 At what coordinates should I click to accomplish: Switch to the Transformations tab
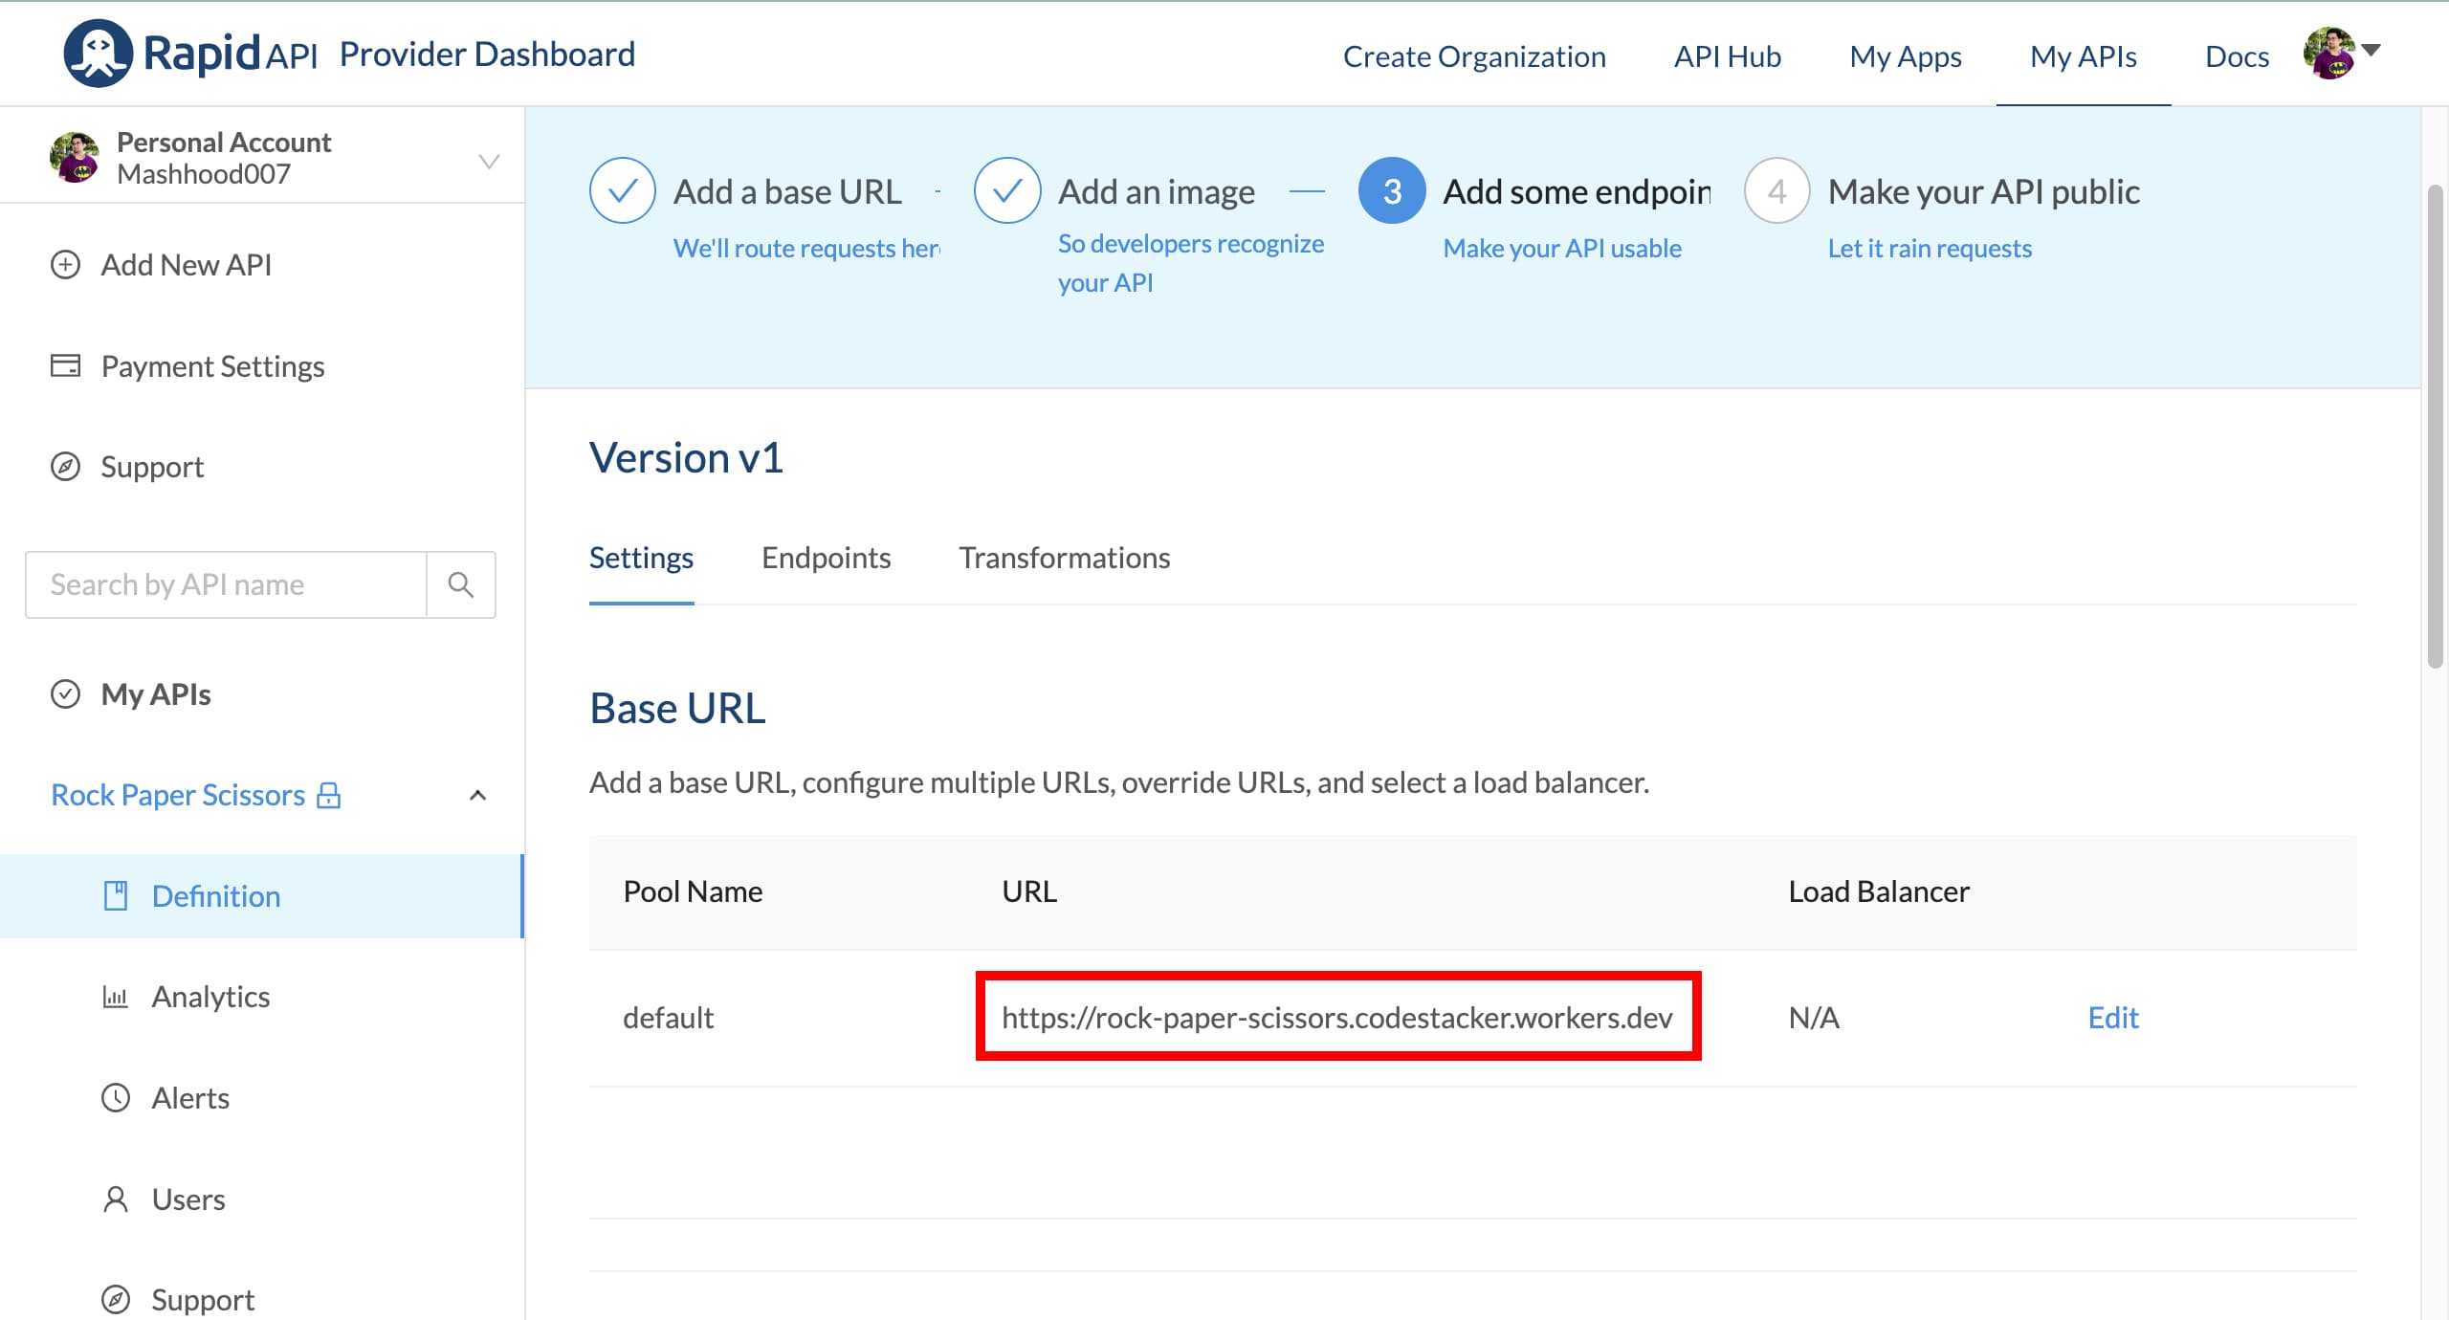(1065, 558)
